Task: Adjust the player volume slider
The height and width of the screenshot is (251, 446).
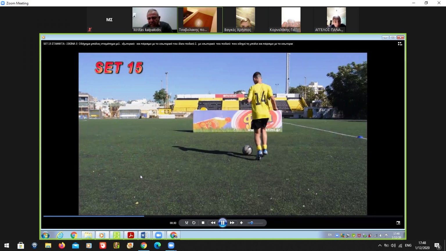Action: click(255, 223)
